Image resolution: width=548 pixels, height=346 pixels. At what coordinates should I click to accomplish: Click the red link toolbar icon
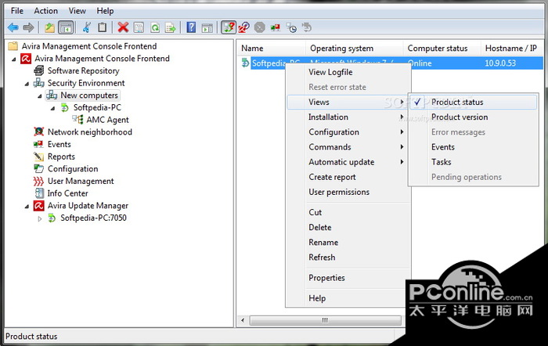(244, 27)
